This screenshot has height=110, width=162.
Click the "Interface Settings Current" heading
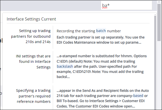(x=31, y=19)
